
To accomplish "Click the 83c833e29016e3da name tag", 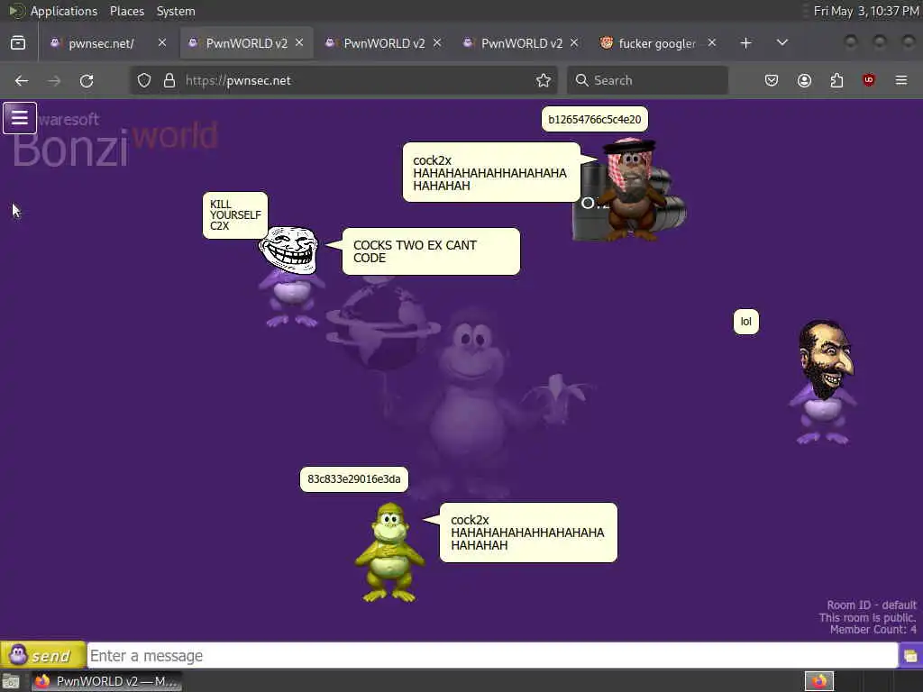I will coord(353,479).
